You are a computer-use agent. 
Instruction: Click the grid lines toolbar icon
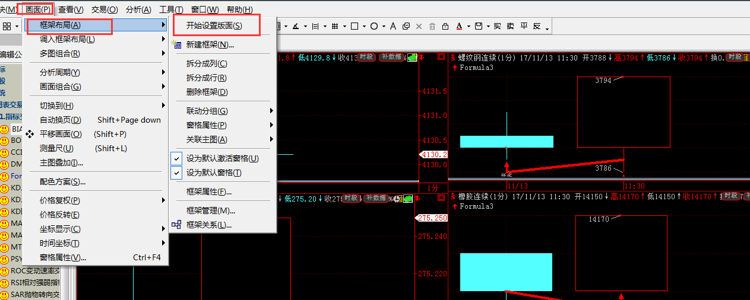point(335,26)
